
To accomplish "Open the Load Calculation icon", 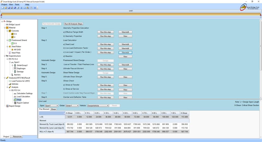I will (x=15, y=96).
